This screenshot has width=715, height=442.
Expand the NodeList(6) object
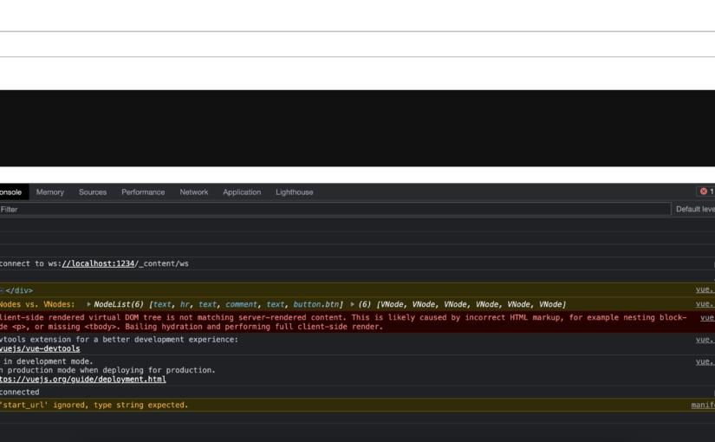89,304
